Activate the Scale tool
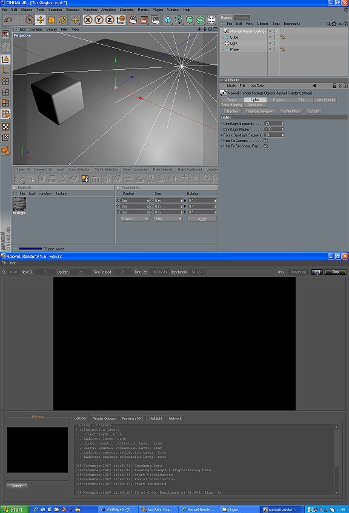The height and width of the screenshot is (513, 349). (52, 20)
